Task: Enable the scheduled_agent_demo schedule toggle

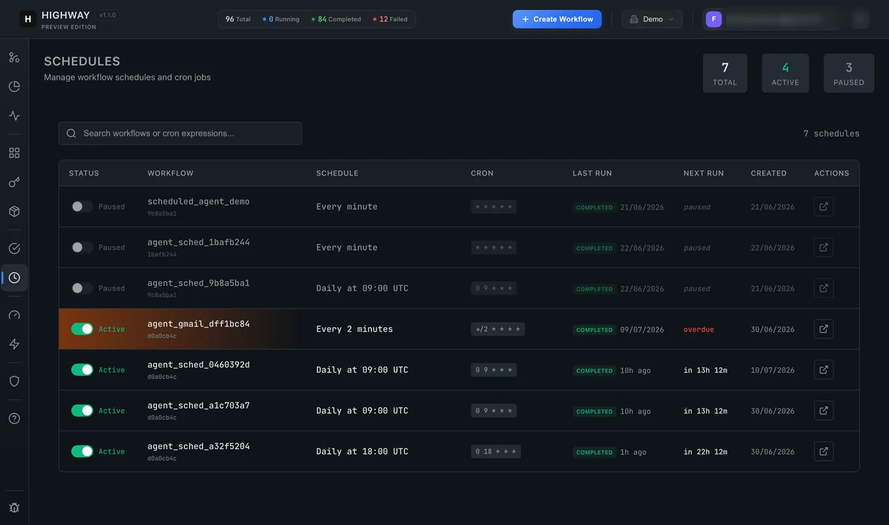Action: coord(82,206)
